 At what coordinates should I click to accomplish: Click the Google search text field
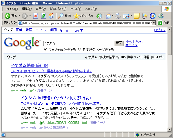tap(78, 43)
